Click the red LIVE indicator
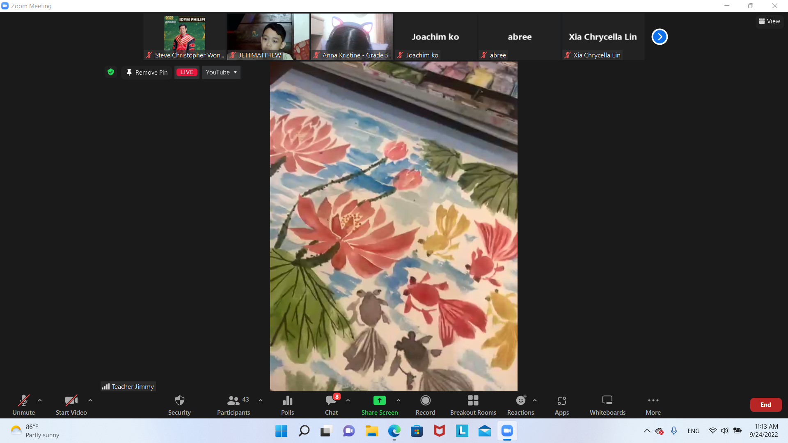Viewport: 788px width, 443px height. 187,72
